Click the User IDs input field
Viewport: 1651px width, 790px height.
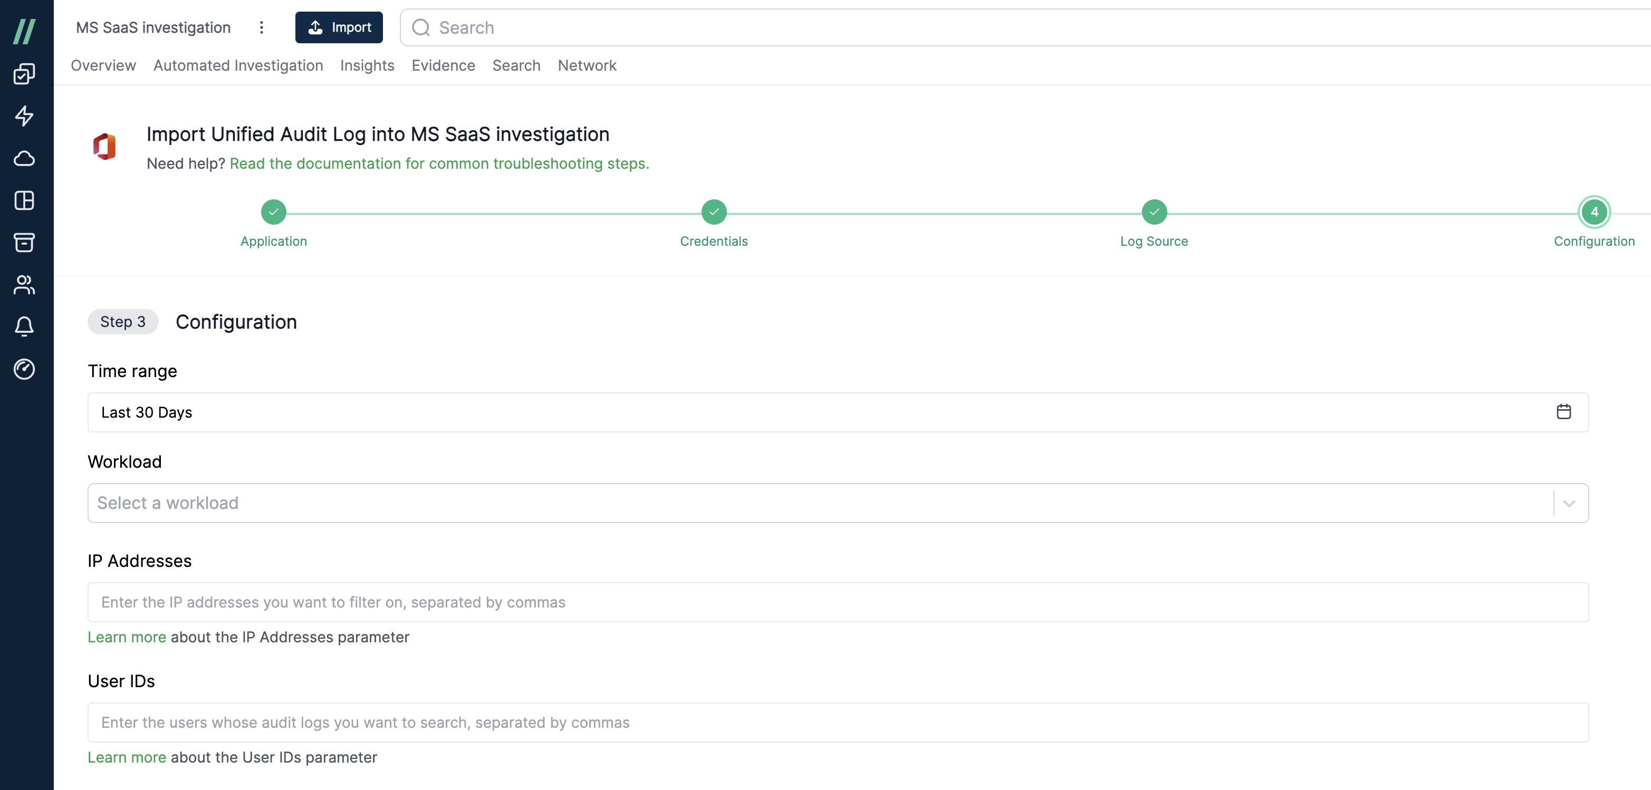838,722
